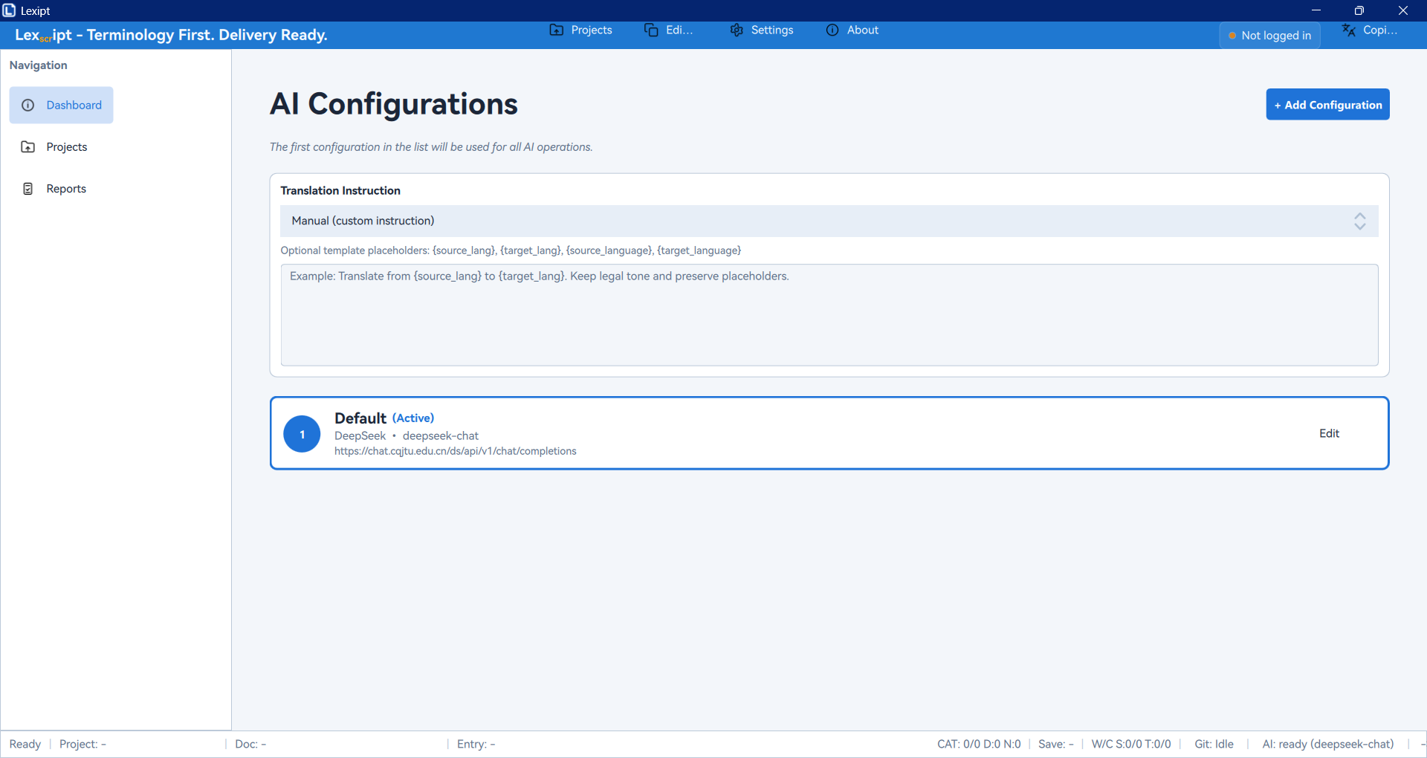
Task: Click the Dashboard icon in the sidebar
Action: pos(28,106)
